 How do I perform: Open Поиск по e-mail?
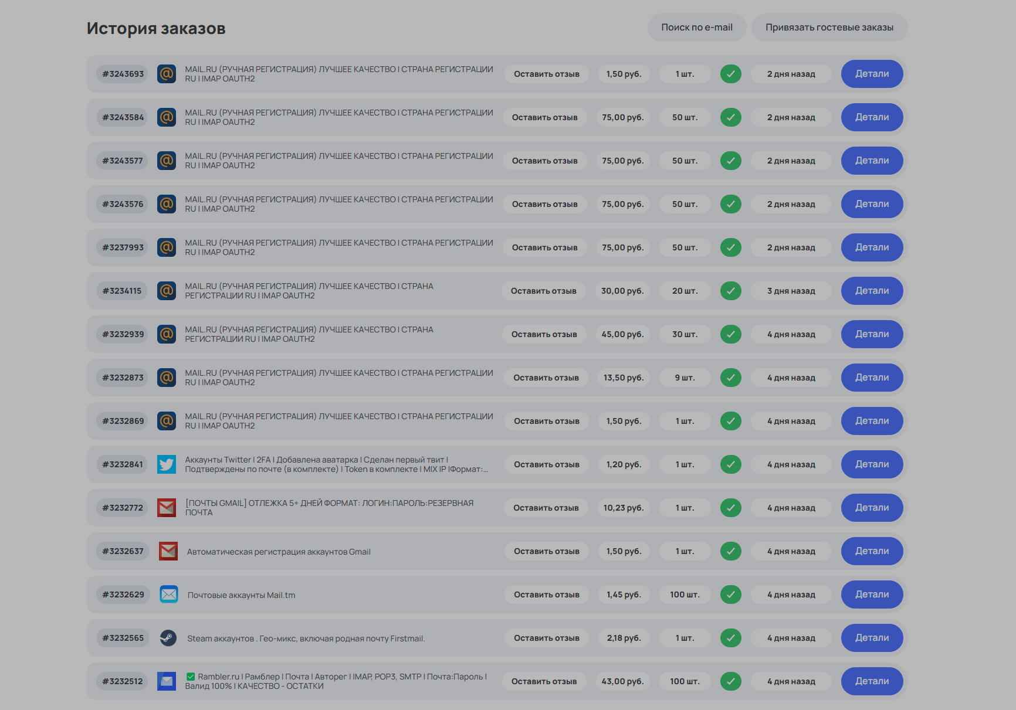coord(697,28)
